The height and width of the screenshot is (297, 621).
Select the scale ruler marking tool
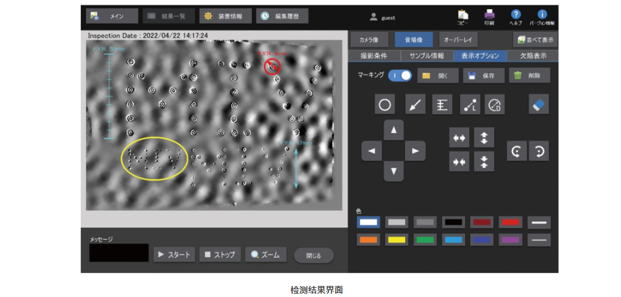(442, 105)
